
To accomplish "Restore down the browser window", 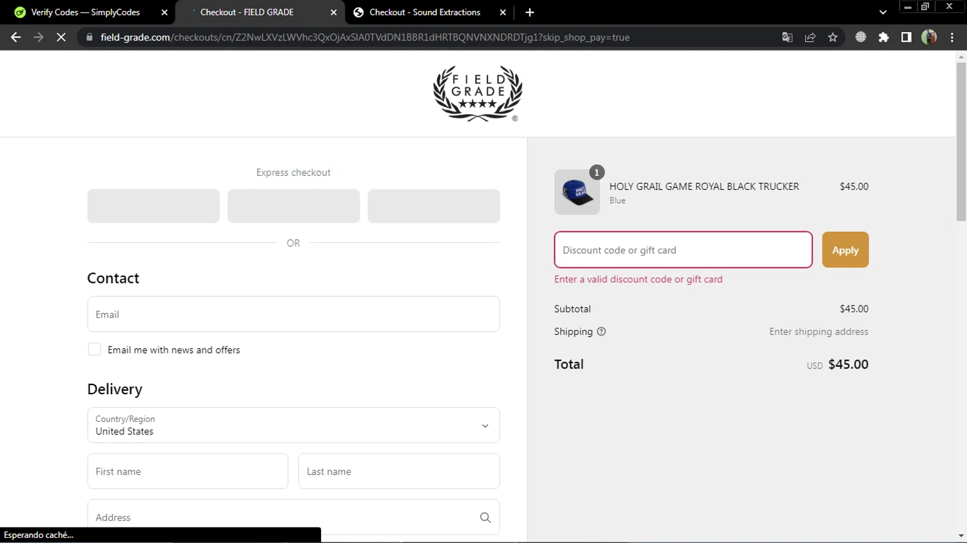I will point(925,6).
